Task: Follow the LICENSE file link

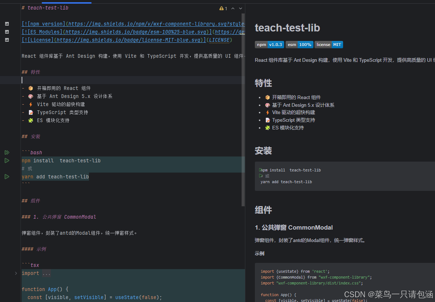Action: (x=219, y=40)
